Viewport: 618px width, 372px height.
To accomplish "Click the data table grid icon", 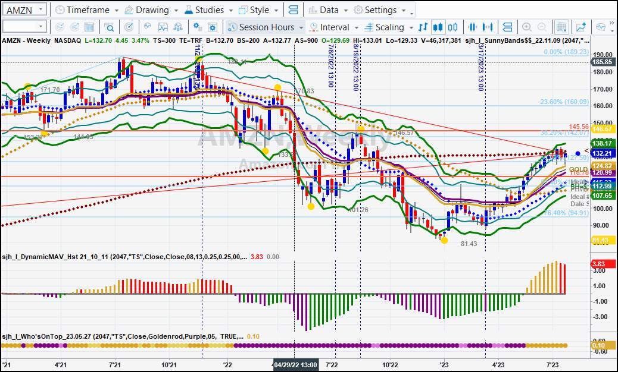I will pos(89,27).
